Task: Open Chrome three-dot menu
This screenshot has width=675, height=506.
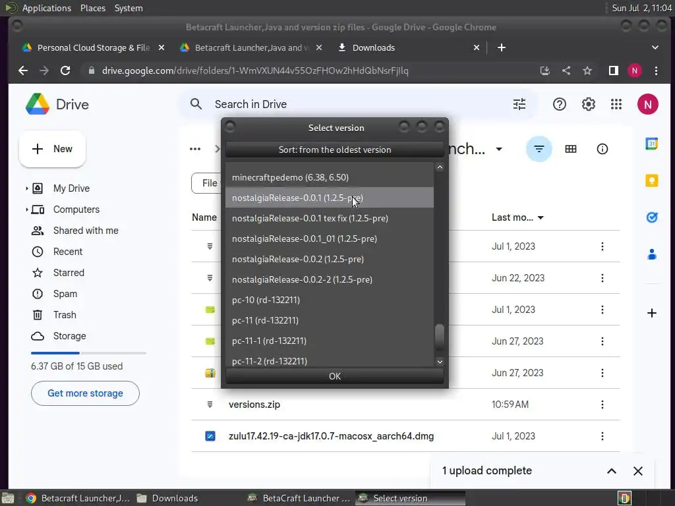Action: [656, 70]
